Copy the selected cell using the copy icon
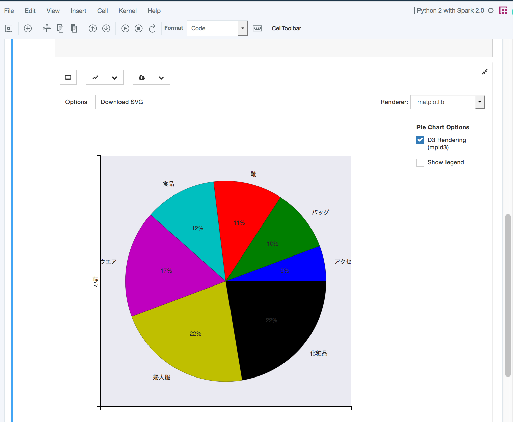The height and width of the screenshot is (422, 513). point(60,28)
